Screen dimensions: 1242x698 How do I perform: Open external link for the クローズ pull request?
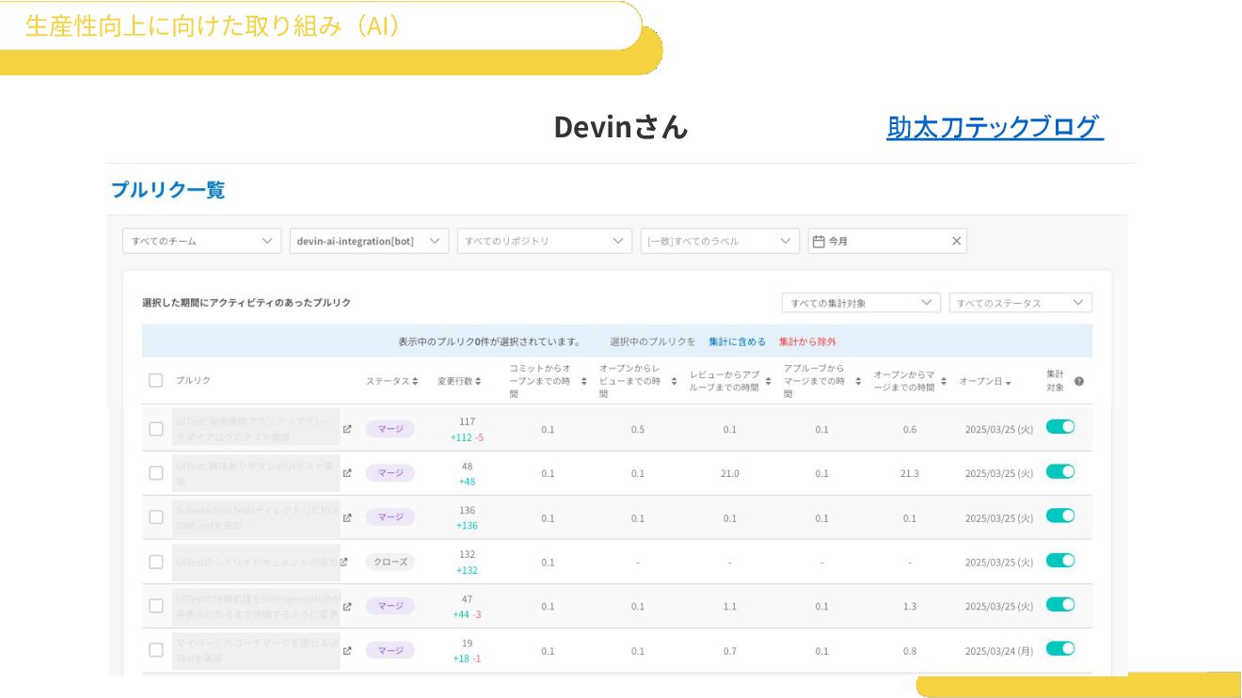point(343,562)
